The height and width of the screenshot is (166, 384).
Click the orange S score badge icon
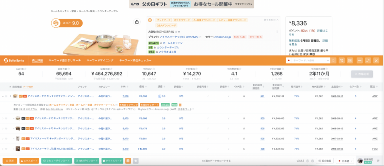(x=56, y=23)
